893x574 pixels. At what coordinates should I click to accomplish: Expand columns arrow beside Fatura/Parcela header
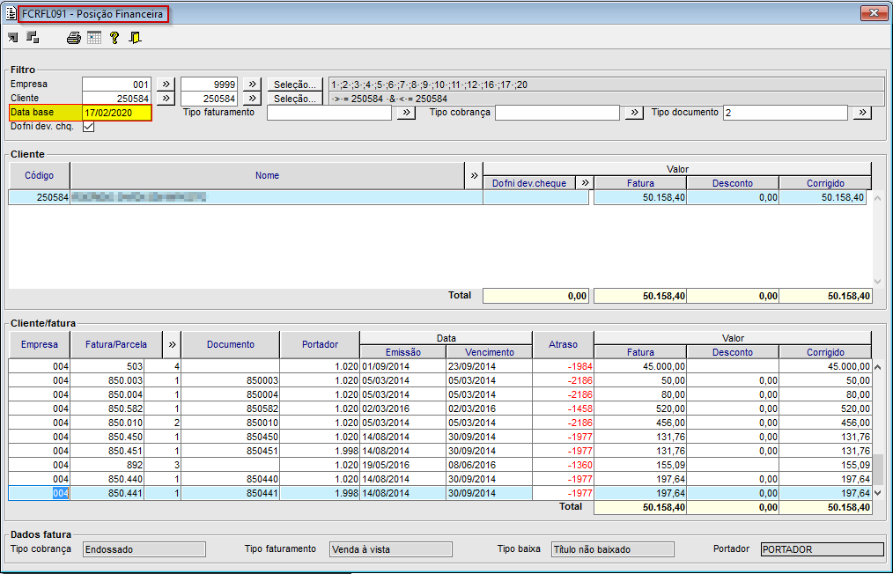[x=173, y=345]
